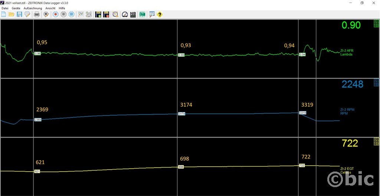The image size is (380, 196).
Task: Click the yellow EGT graph options grid
Action: [377, 141]
